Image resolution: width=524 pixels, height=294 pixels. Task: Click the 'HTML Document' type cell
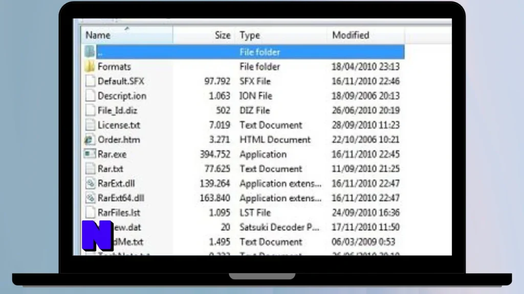275,140
